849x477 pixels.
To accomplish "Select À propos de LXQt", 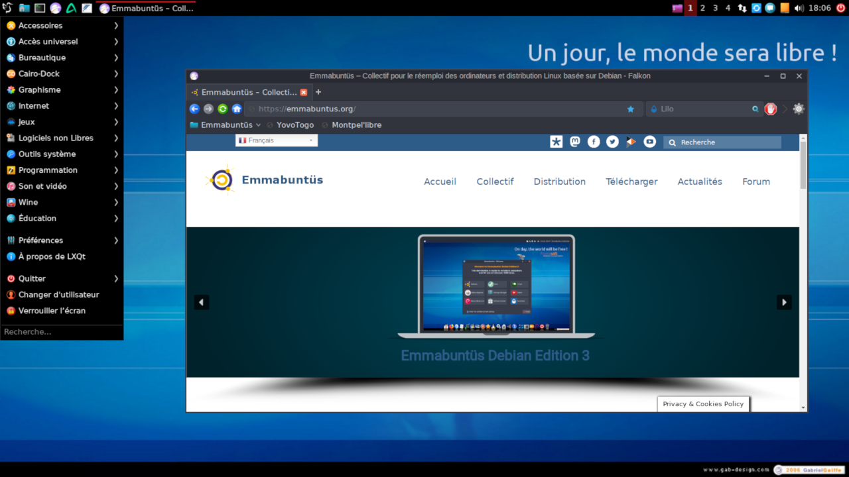I will tap(62, 256).
